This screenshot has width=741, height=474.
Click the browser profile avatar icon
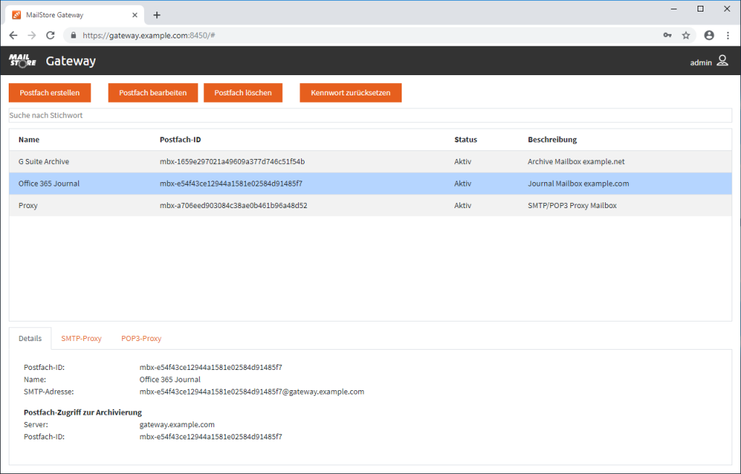coord(708,35)
